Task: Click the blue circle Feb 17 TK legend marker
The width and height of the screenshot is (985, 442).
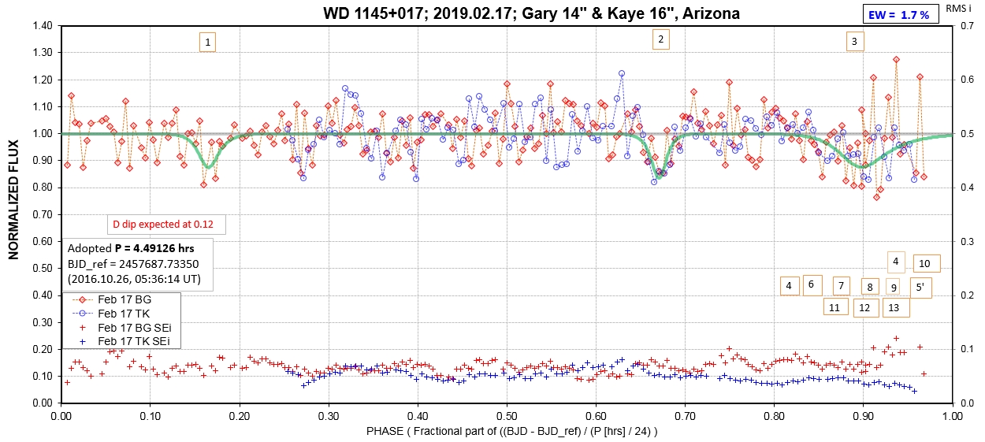Action: [x=82, y=314]
